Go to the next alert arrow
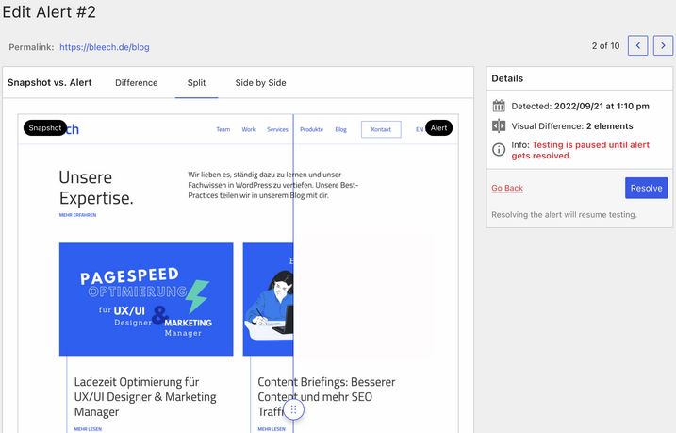 pos(663,45)
